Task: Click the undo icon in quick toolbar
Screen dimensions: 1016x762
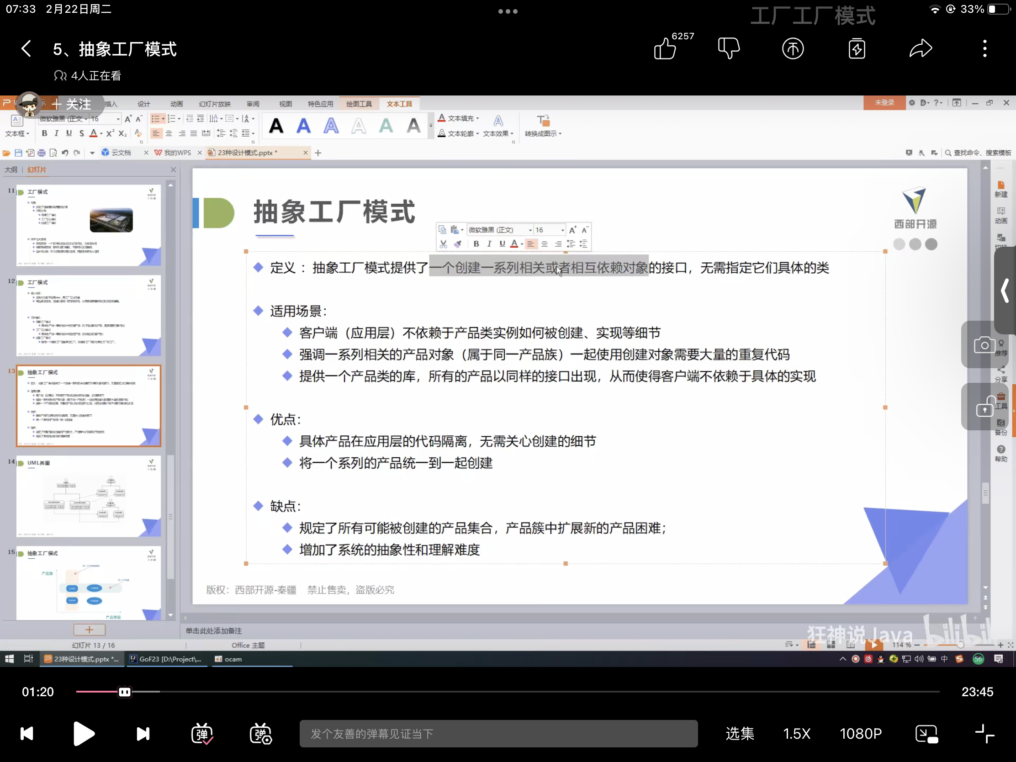Action: click(x=65, y=153)
